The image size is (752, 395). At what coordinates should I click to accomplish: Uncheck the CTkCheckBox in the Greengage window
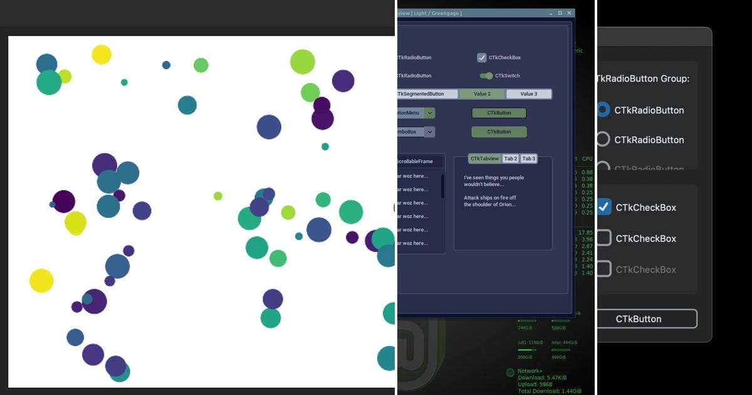(x=482, y=57)
